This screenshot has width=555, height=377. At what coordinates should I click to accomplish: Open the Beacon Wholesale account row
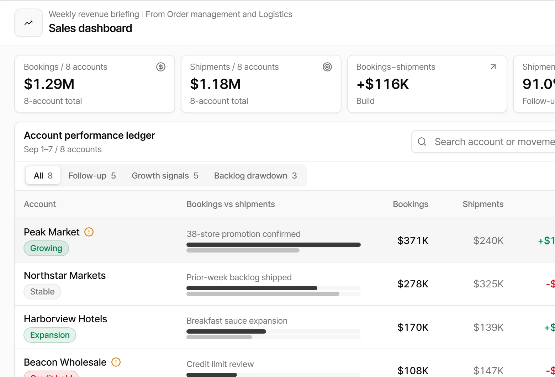tap(285, 363)
